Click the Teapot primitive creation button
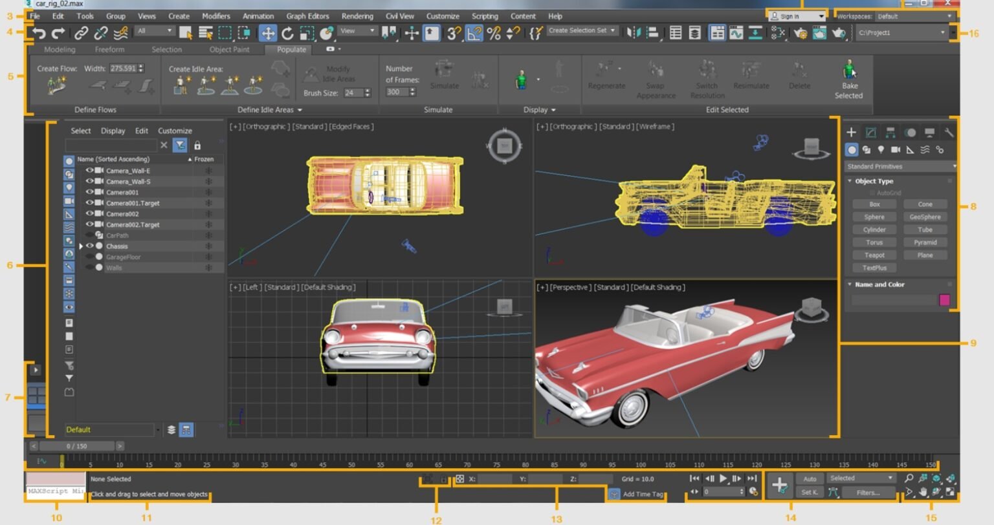 point(874,255)
